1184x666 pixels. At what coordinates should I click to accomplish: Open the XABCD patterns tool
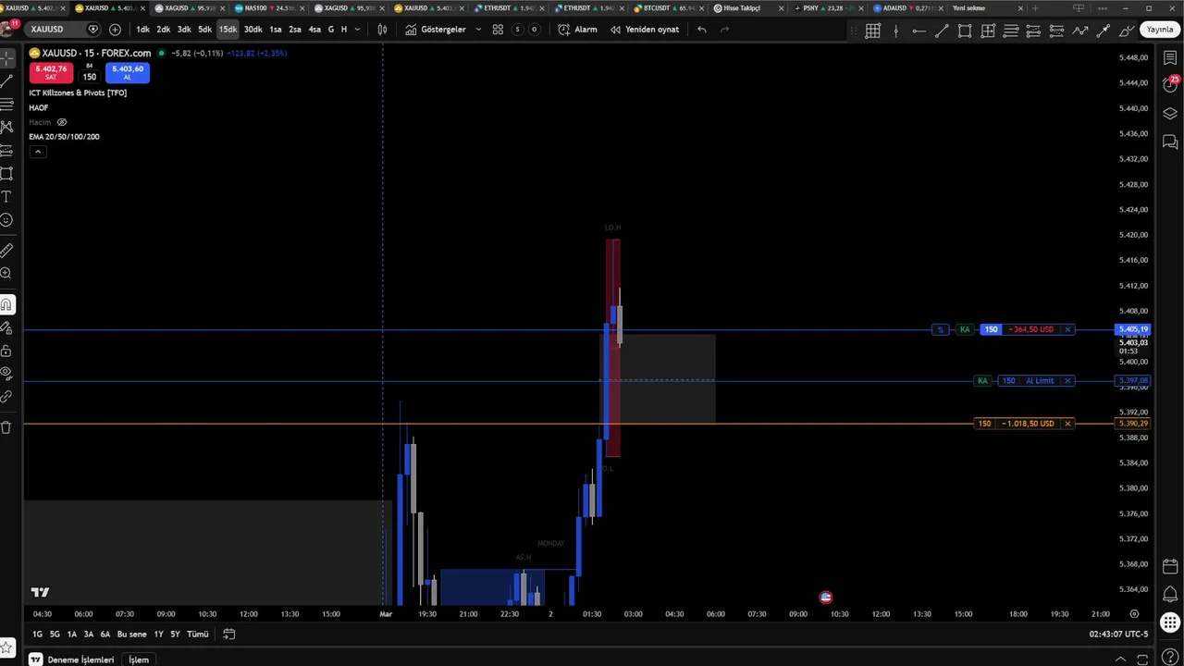click(x=6, y=127)
